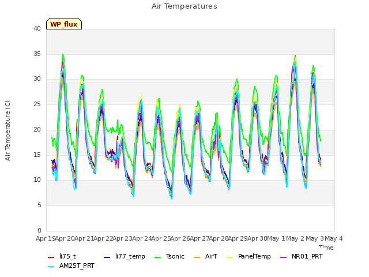Click the Apr 19 x-axis tick label

[x=46, y=238]
